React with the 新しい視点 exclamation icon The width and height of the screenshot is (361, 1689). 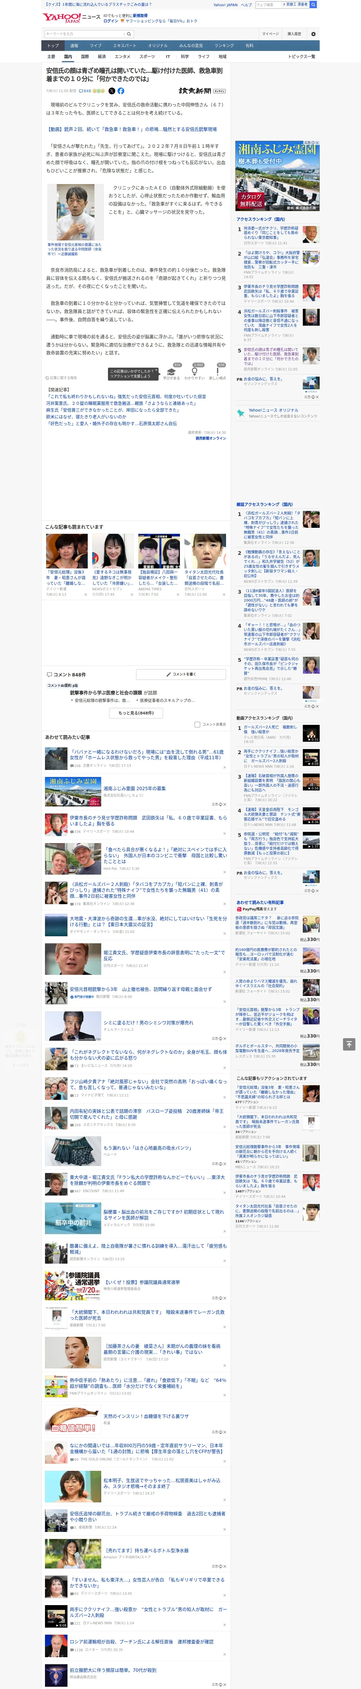(218, 372)
